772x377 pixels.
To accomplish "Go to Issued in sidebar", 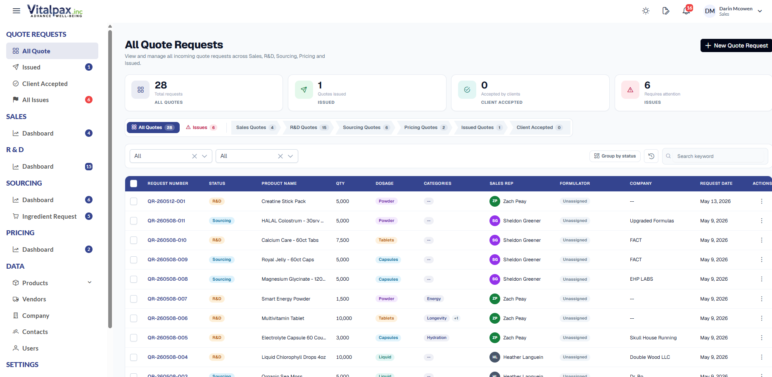I will click(x=52, y=67).
